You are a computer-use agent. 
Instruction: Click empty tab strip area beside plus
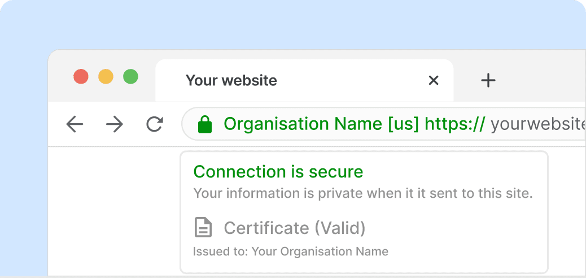542,80
